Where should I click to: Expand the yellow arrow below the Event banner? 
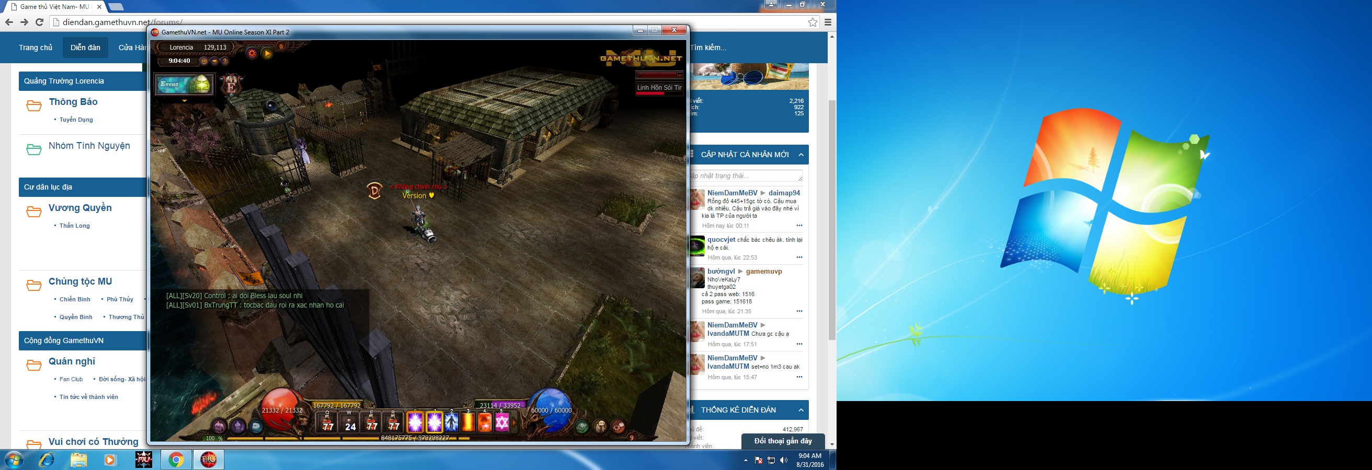(x=184, y=100)
